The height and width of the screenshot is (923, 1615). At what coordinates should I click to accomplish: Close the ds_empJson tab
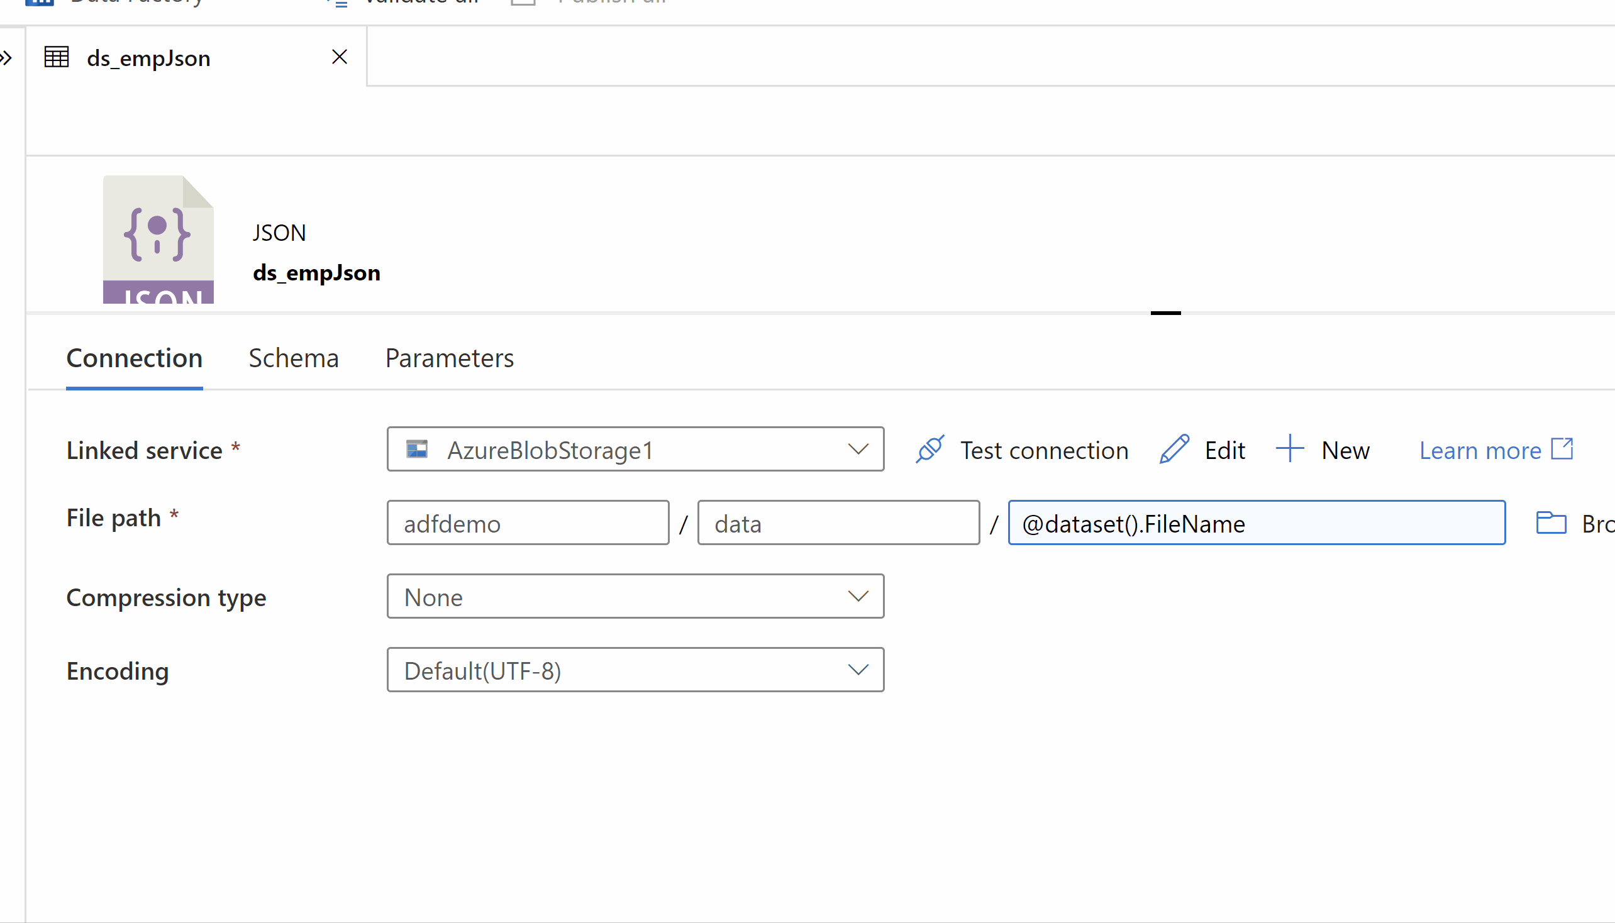click(340, 57)
